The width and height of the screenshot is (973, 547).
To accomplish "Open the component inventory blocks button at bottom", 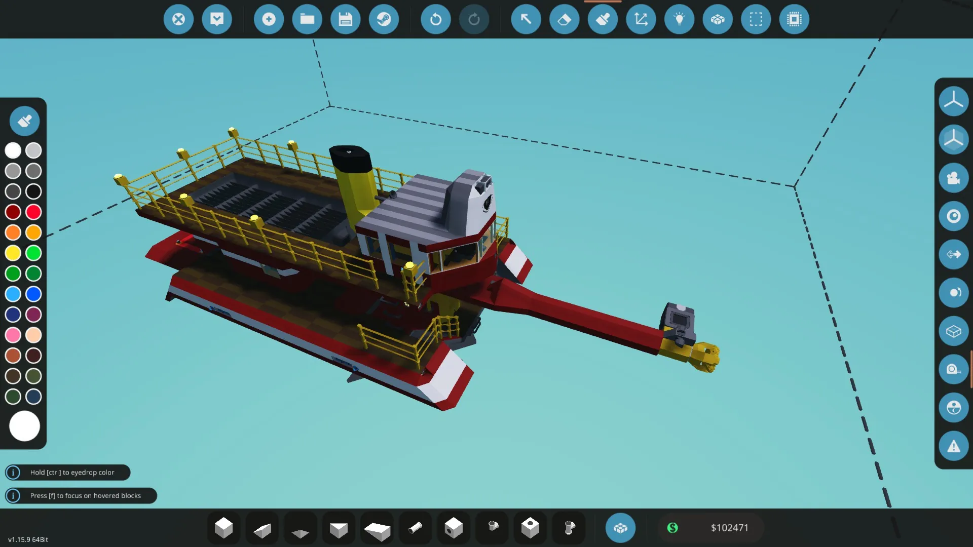I will [620, 528].
